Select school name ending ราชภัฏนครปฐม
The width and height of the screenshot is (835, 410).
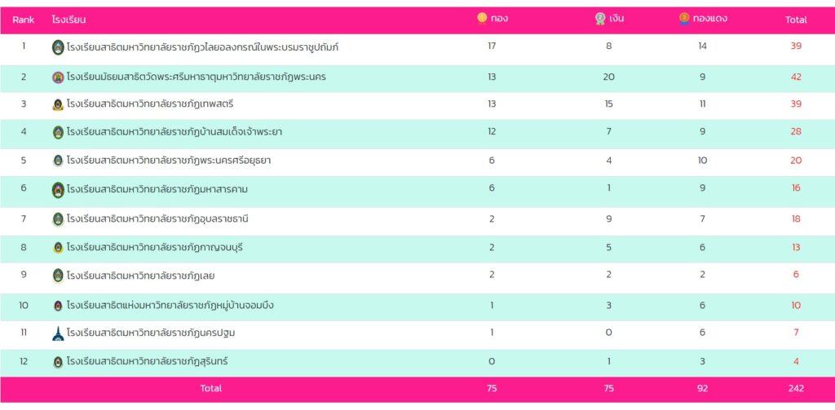151,333
